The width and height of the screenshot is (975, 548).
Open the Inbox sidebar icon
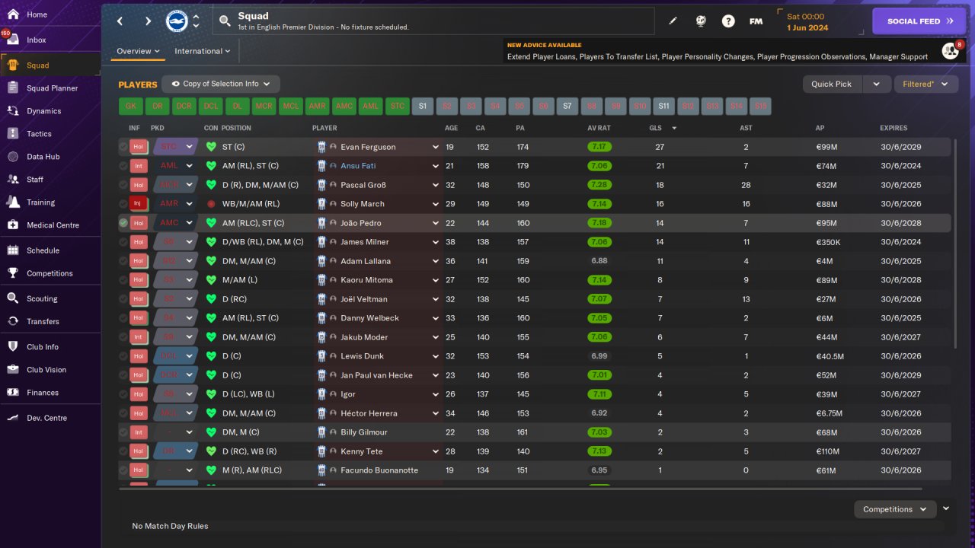[13, 40]
